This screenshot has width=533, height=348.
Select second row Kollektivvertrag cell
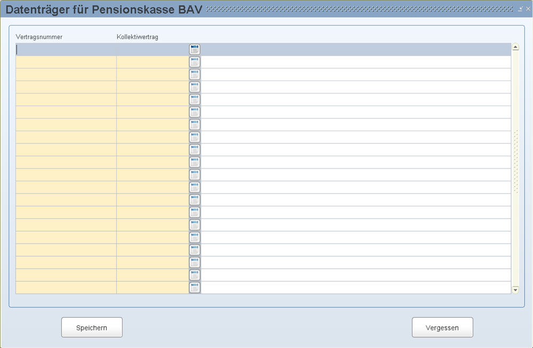coord(152,62)
